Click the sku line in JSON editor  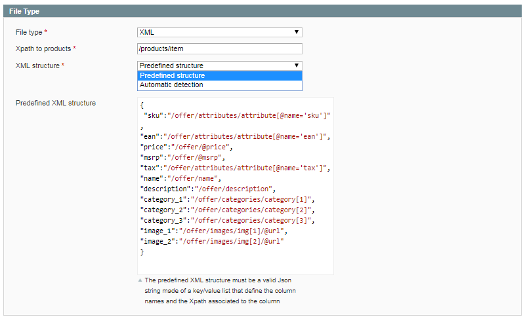(x=237, y=115)
